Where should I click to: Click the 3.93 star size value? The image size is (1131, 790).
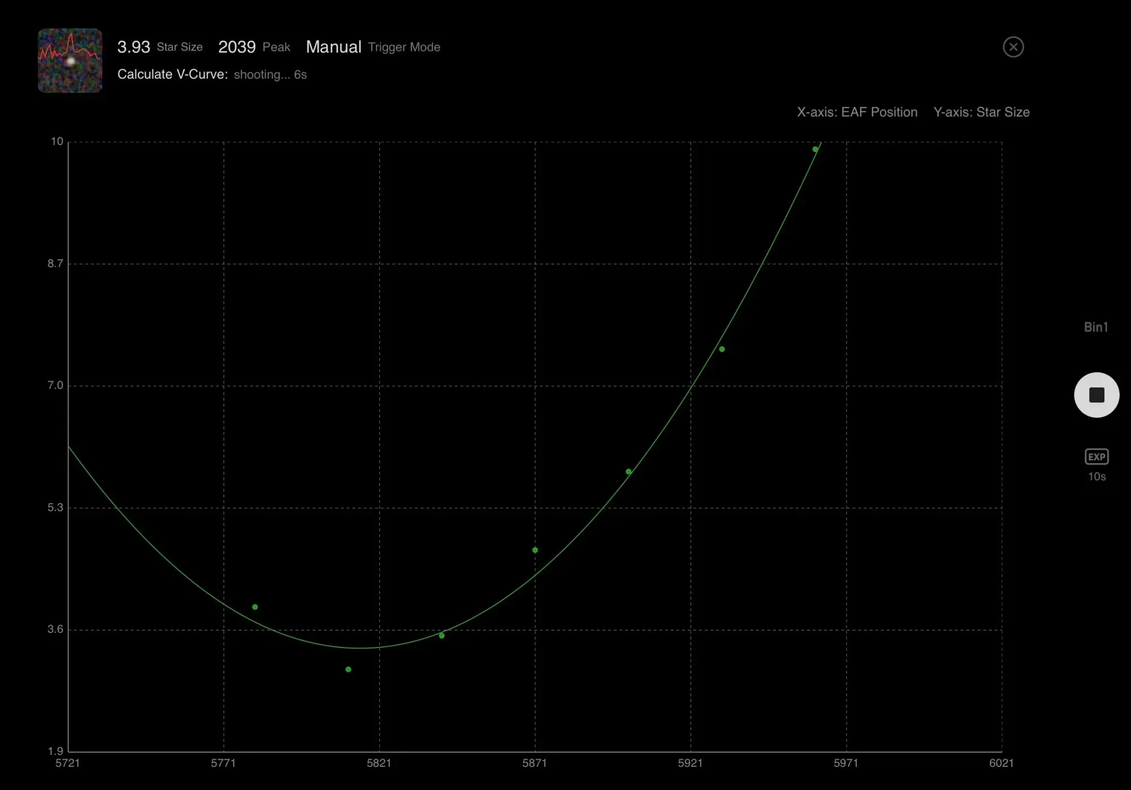coord(133,47)
